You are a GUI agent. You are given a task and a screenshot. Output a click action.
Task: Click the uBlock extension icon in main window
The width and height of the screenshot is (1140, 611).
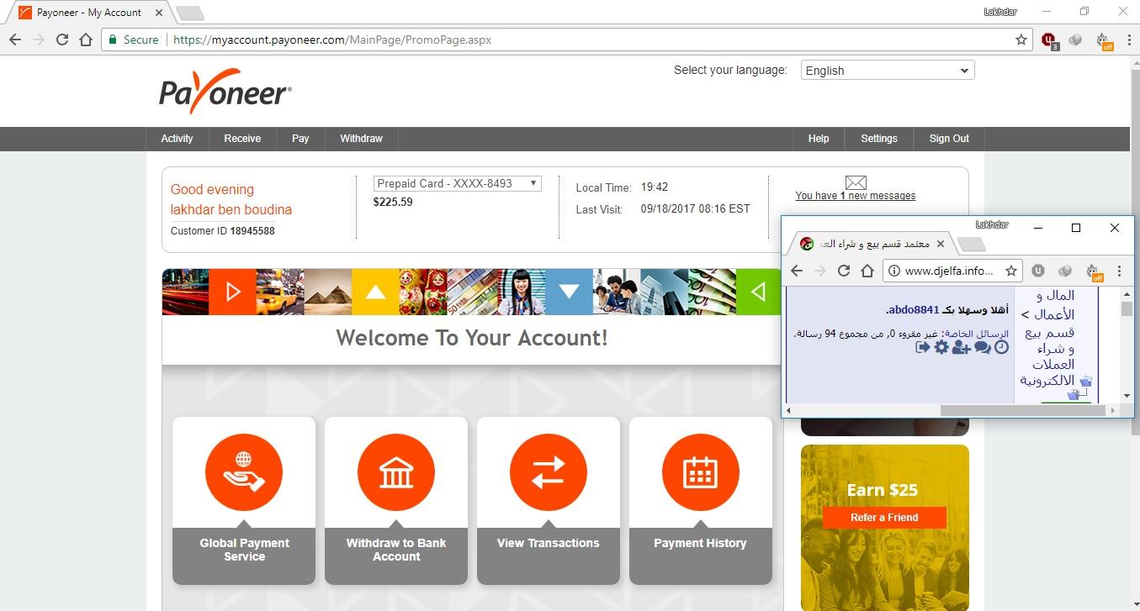point(1049,40)
